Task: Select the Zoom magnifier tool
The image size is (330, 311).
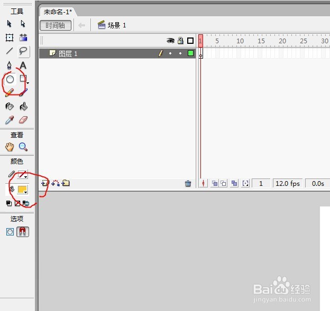Action: (x=23, y=147)
